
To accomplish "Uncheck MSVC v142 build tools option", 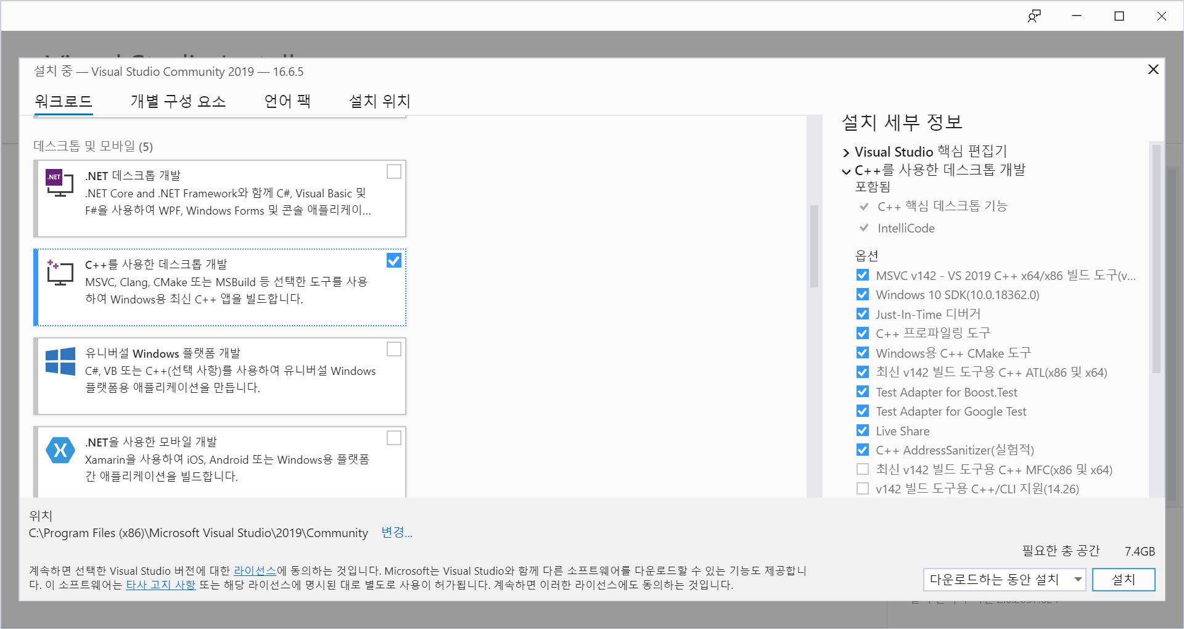I will pyautogui.click(x=863, y=275).
